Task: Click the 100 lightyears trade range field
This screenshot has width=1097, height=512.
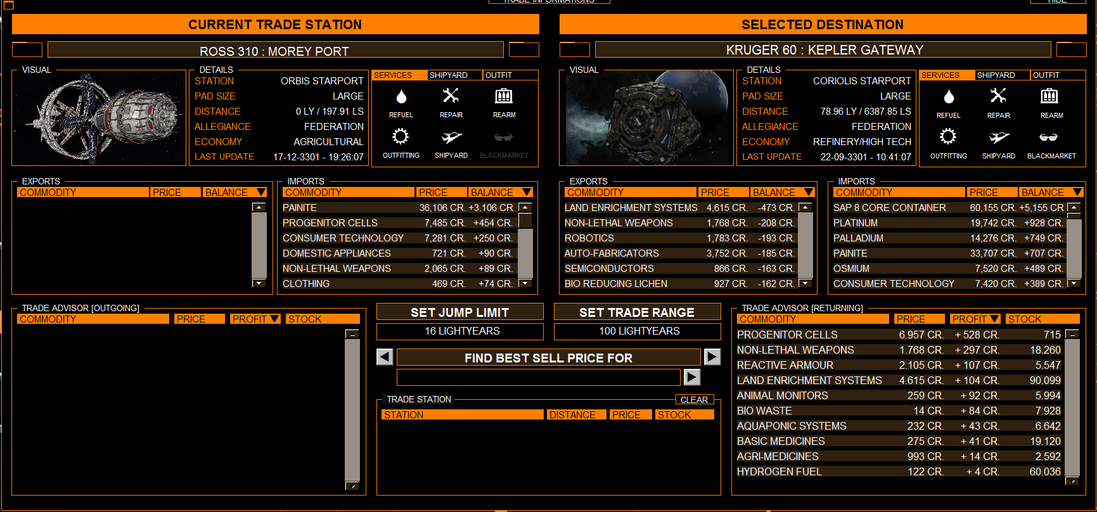Action: [638, 331]
